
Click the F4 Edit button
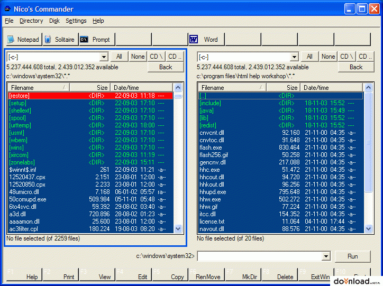(133, 274)
